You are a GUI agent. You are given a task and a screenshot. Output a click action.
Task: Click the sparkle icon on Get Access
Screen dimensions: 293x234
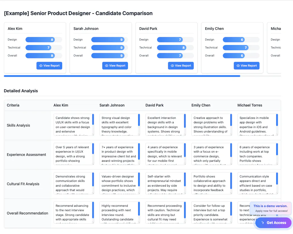click(263, 223)
